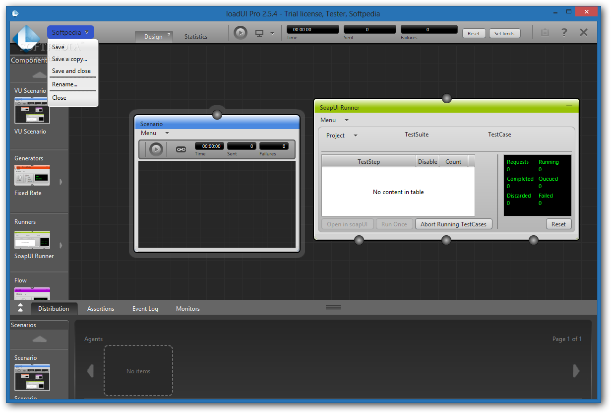Expand the dropdown arrow next to monitor icon
This screenshot has width=611, height=413.
tap(272, 34)
